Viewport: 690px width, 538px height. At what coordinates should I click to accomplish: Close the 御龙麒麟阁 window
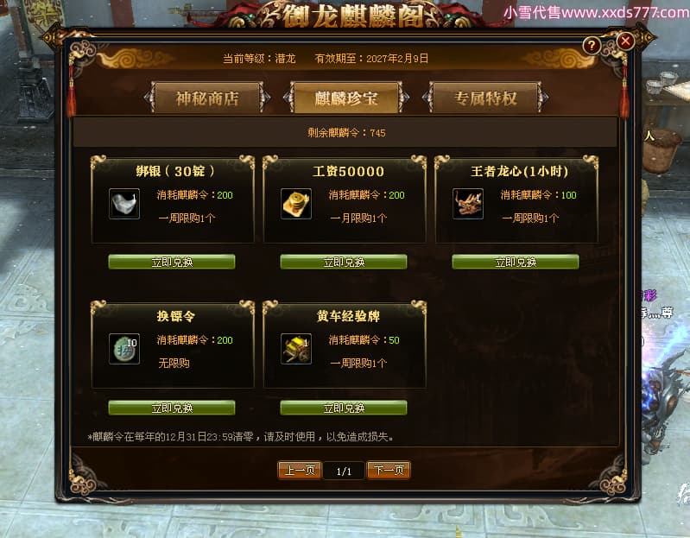pos(625,41)
